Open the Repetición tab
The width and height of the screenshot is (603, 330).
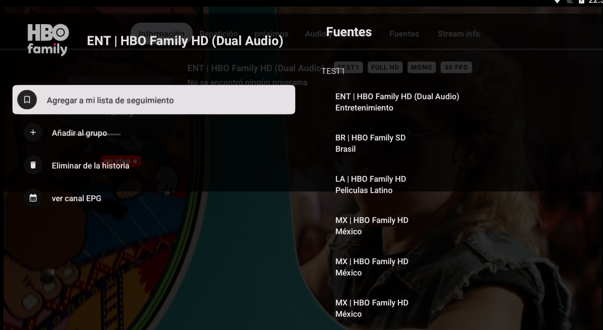(219, 34)
